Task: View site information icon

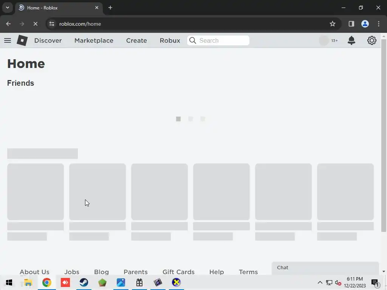Action: click(52, 24)
